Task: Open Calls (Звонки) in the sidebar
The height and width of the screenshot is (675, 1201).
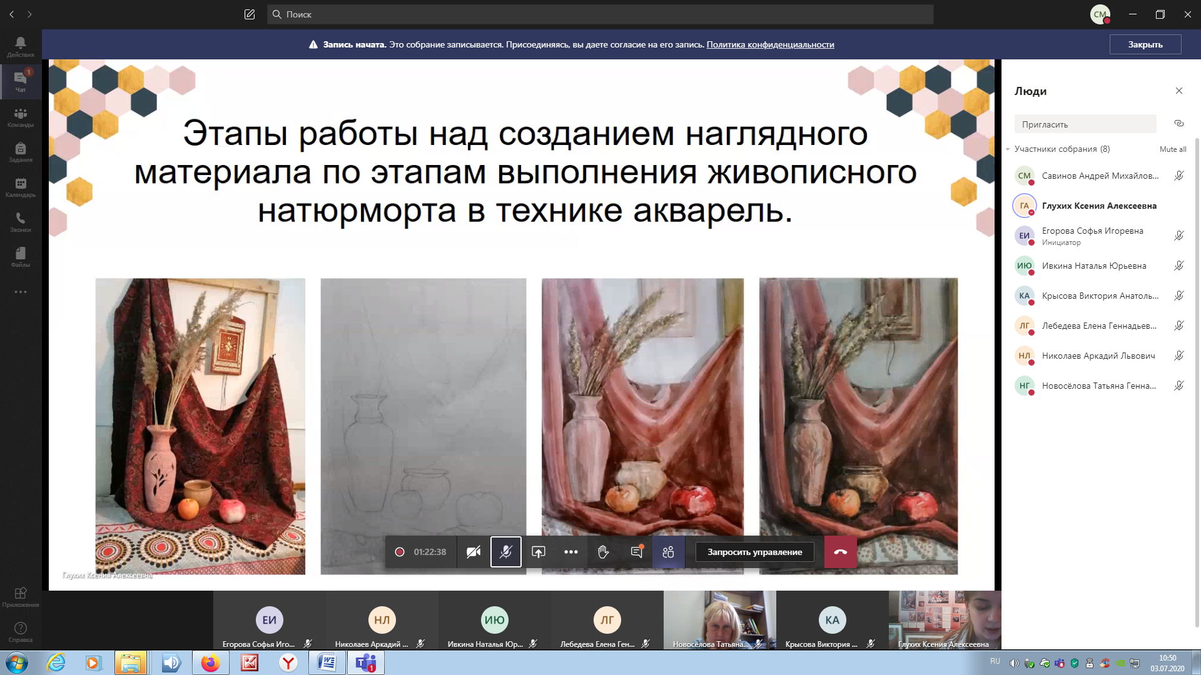Action: (21, 222)
